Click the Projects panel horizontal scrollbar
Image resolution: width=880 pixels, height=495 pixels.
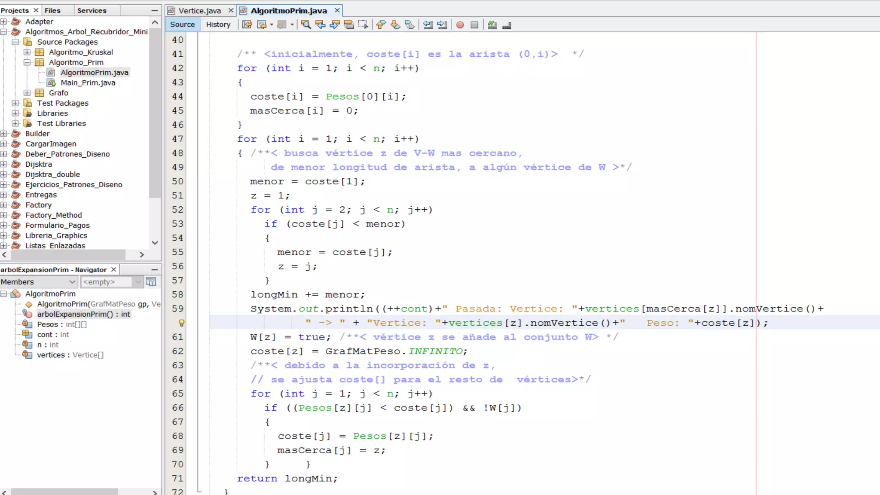point(69,255)
